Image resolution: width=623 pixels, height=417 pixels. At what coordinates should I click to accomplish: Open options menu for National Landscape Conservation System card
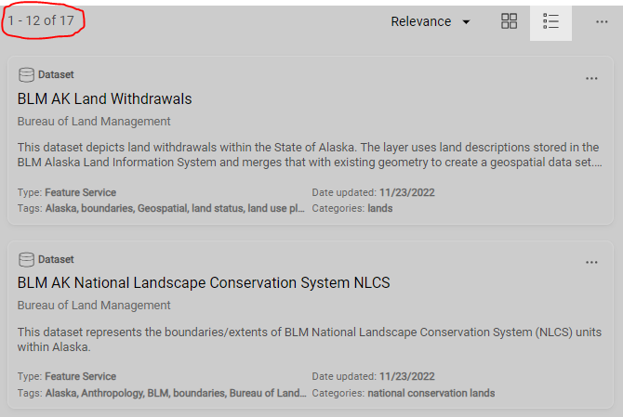pyautogui.click(x=591, y=262)
